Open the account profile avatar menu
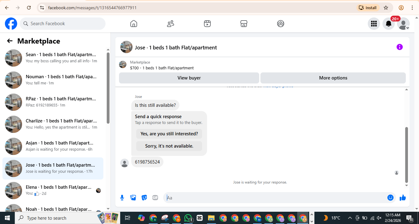419x224 pixels. click(x=403, y=24)
